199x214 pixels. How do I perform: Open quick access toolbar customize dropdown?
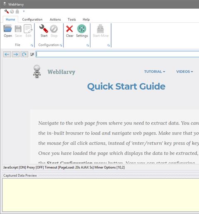pos(24,11)
